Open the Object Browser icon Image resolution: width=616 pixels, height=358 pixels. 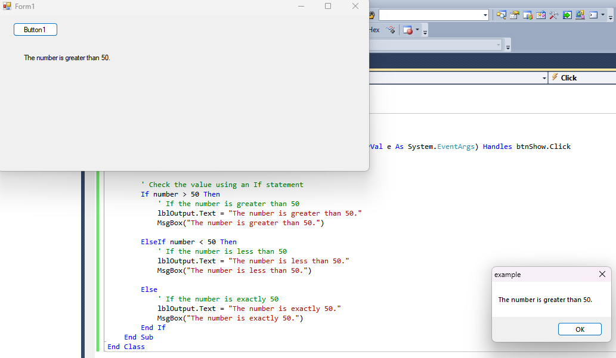coord(541,15)
